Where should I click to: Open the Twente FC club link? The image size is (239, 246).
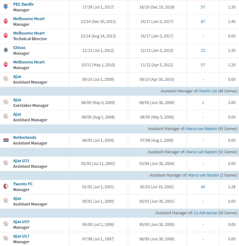23,184
